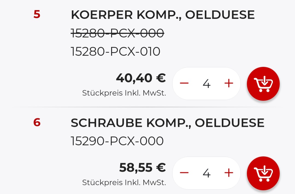Screen dimensions: 295x194
Task: Click the 58,55 € price
Action: 142,168
